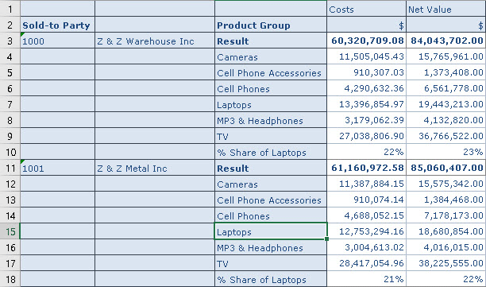Click the fill handle of the selected cell
Viewport: 486px width, 287px height.
pos(326,239)
